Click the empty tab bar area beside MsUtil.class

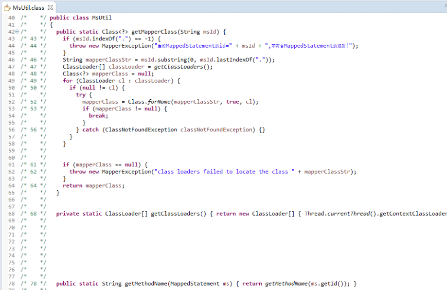coord(243,7)
